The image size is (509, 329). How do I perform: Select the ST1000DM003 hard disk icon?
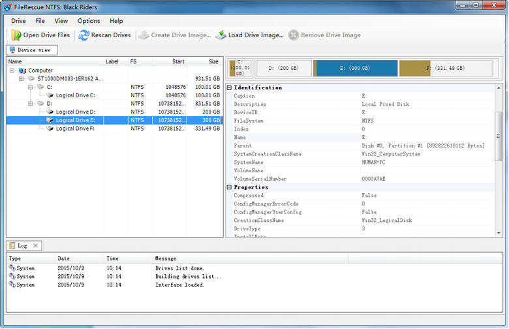(31, 79)
